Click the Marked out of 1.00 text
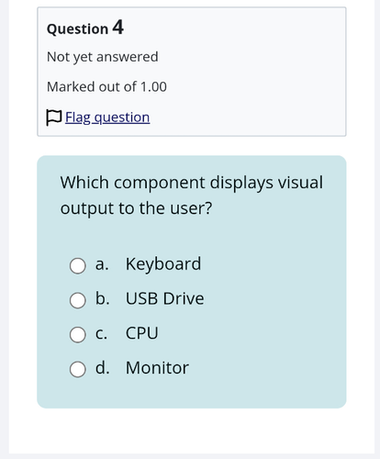Viewport: 380px width, 459px height. coord(106,87)
